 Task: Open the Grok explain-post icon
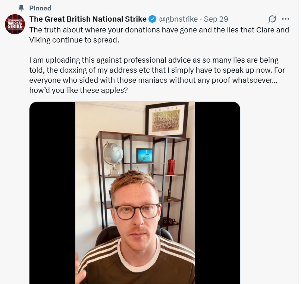pyautogui.click(x=272, y=19)
